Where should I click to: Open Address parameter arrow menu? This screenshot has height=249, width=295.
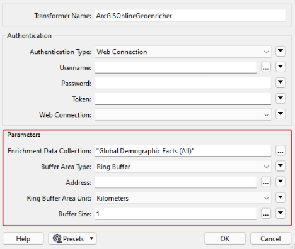281,182
